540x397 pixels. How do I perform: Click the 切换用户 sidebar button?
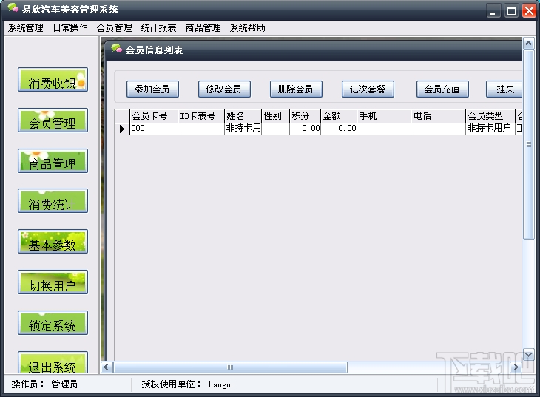53,282
